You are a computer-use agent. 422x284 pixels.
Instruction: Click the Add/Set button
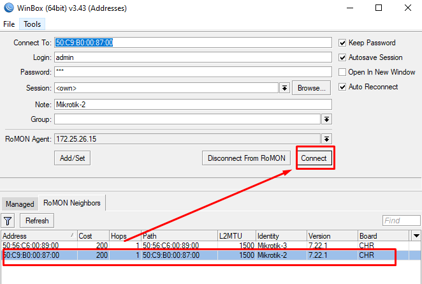point(73,158)
